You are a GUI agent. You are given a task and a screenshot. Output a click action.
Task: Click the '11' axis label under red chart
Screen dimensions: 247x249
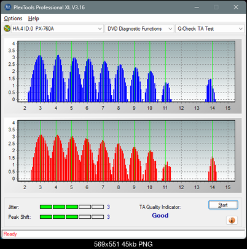point(165,187)
